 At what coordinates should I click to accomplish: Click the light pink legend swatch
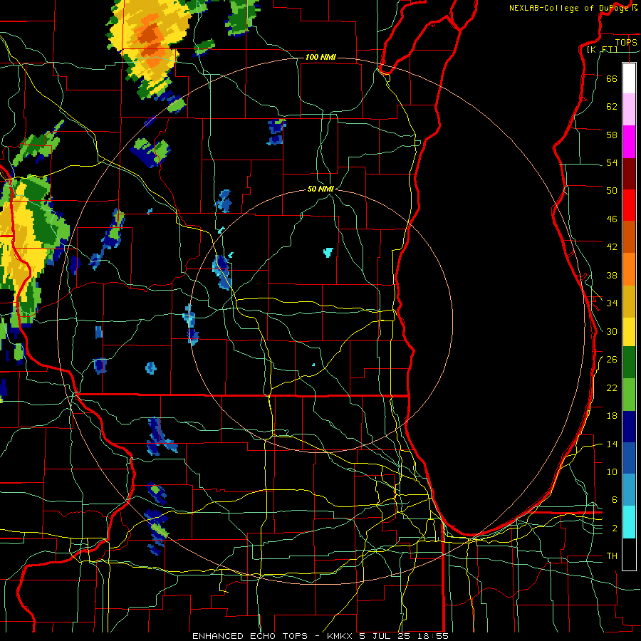(629, 110)
